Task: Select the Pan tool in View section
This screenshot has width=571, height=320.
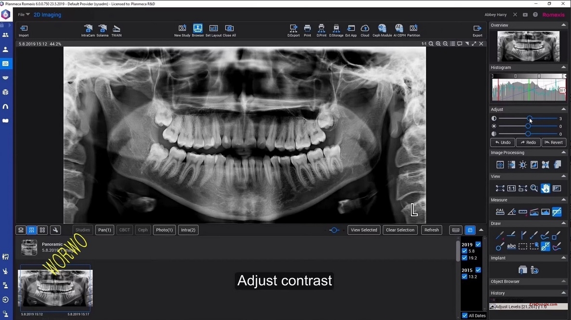Action: (545, 189)
